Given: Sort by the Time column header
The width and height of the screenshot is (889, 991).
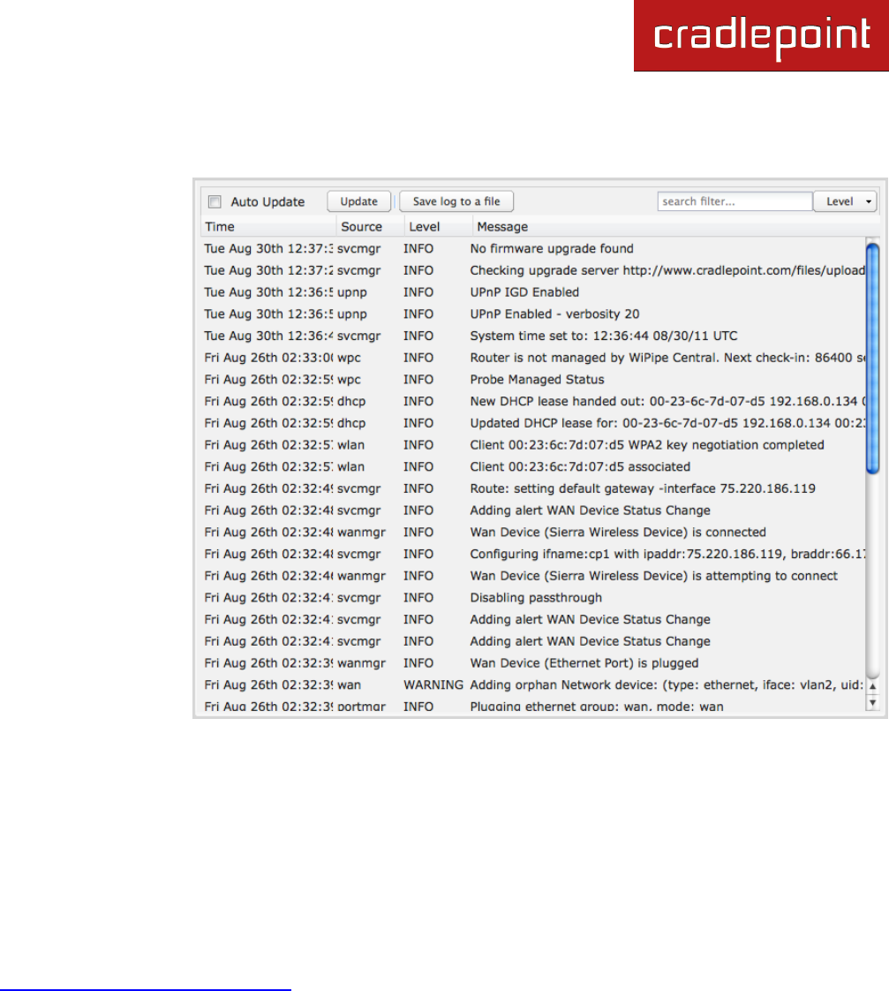Looking at the screenshot, I should (x=268, y=226).
